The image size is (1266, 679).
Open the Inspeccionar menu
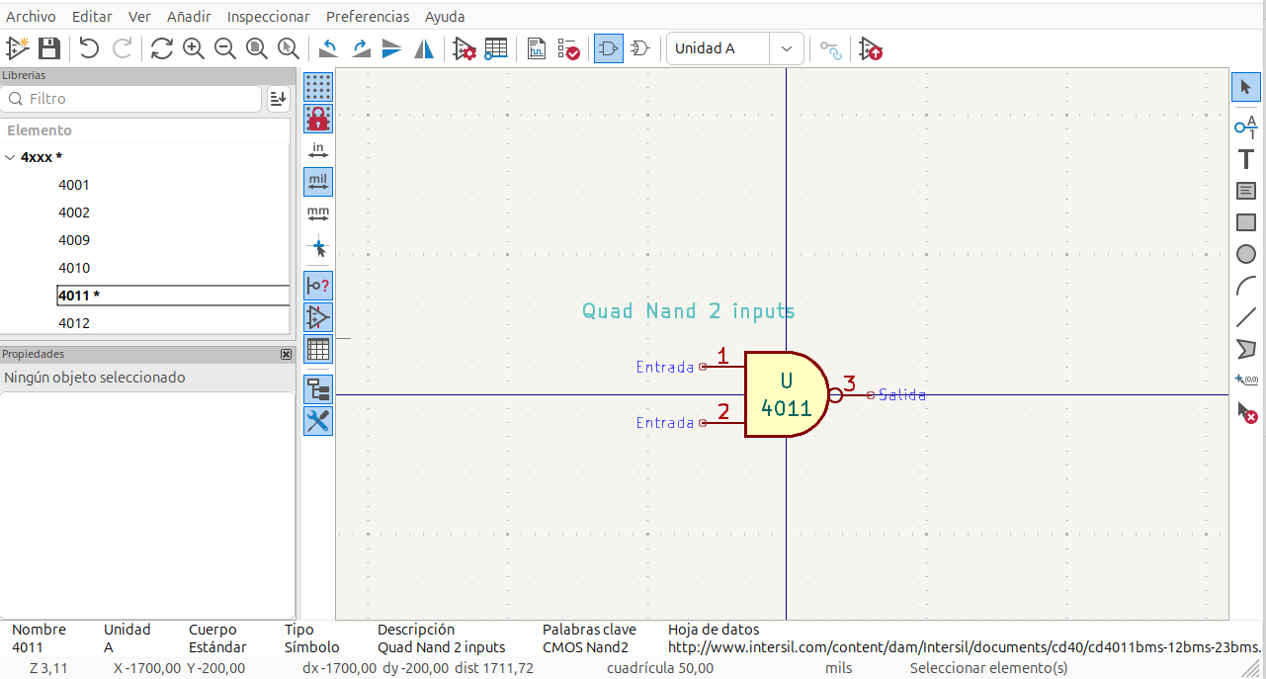(268, 17)
